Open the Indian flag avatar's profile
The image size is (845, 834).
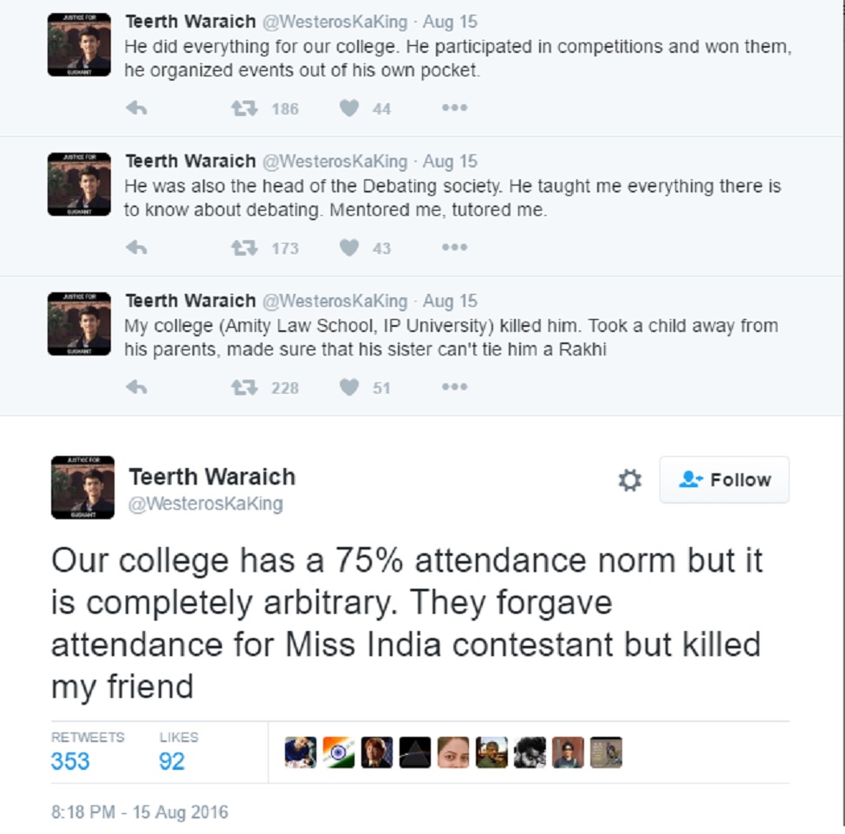tap(338, 752)
